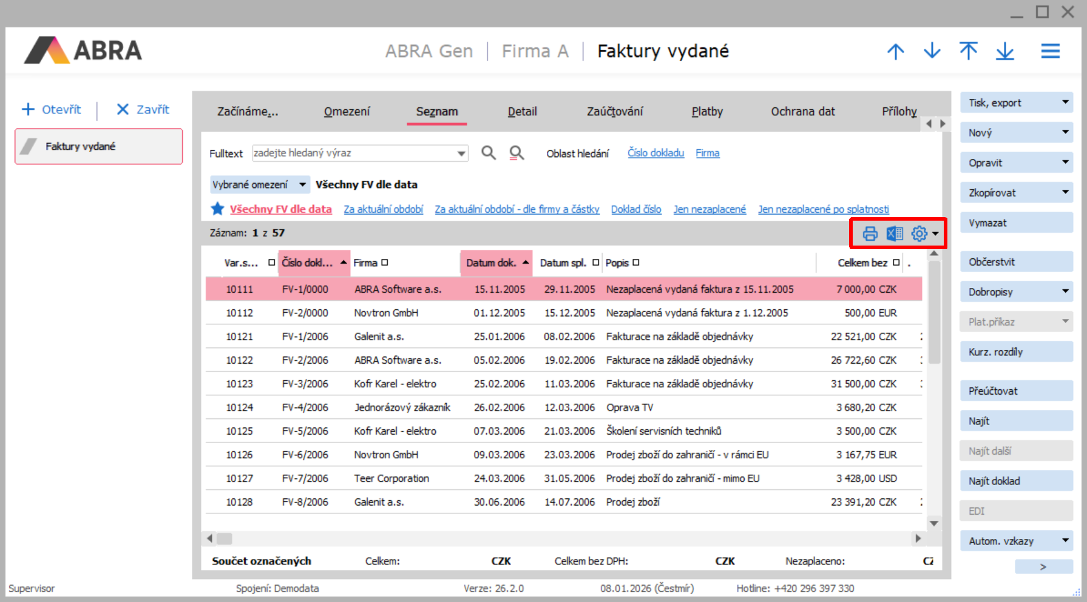Screen dimensions: 1087x602
Task: Open list settings via the gear icon
Action: pos(919,233)
